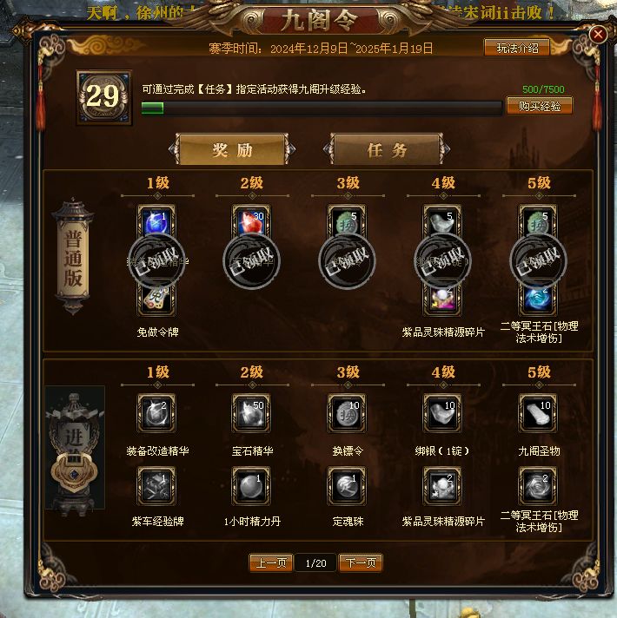617x618 pixels.
Task: Go to previous page with 上一页
Action: [271, 562]
